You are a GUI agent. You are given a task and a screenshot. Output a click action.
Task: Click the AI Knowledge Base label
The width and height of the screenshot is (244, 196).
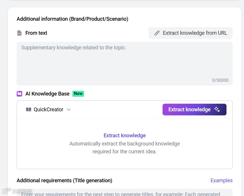point(47,94)
